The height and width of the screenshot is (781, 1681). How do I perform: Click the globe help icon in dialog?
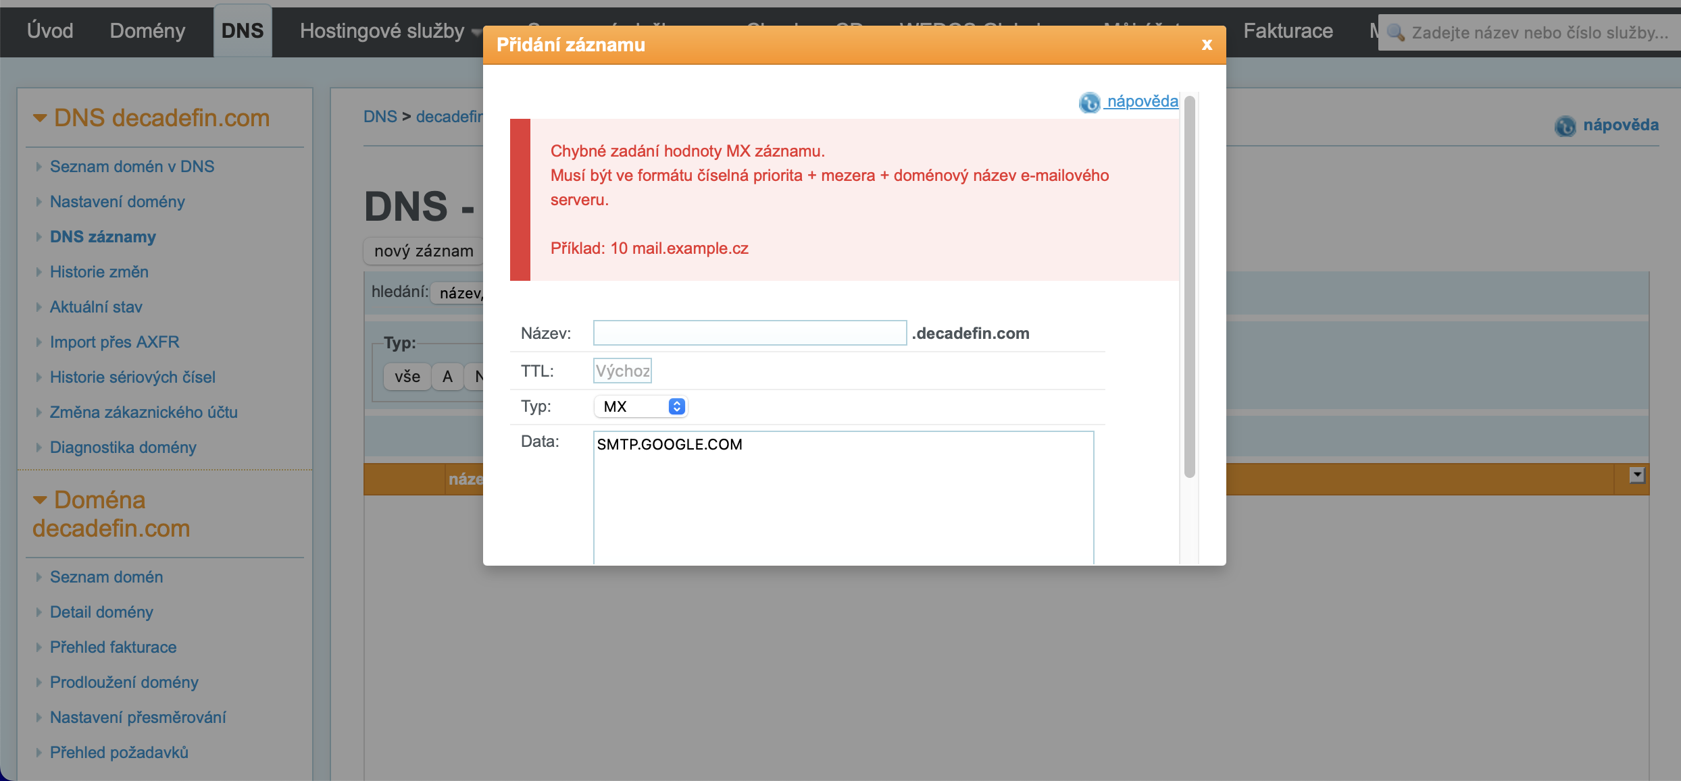coord(1089,103)
